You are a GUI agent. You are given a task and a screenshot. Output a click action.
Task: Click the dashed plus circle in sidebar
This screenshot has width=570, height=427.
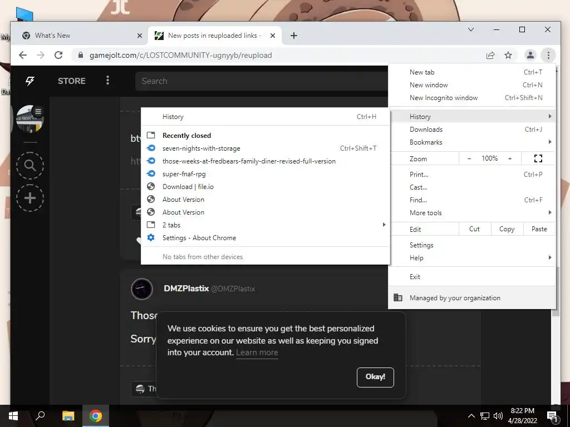click(30, 198)
